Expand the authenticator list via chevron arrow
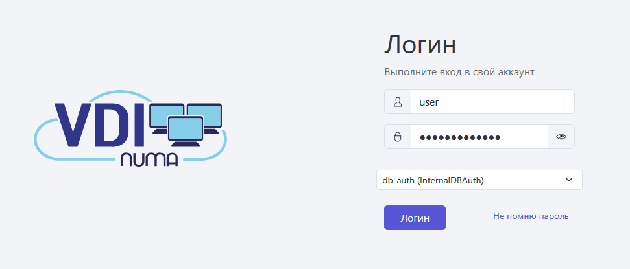 [x=569, y=180]
